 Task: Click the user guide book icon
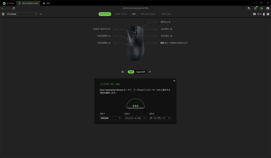pyautogui.click(x=254, y=14)
